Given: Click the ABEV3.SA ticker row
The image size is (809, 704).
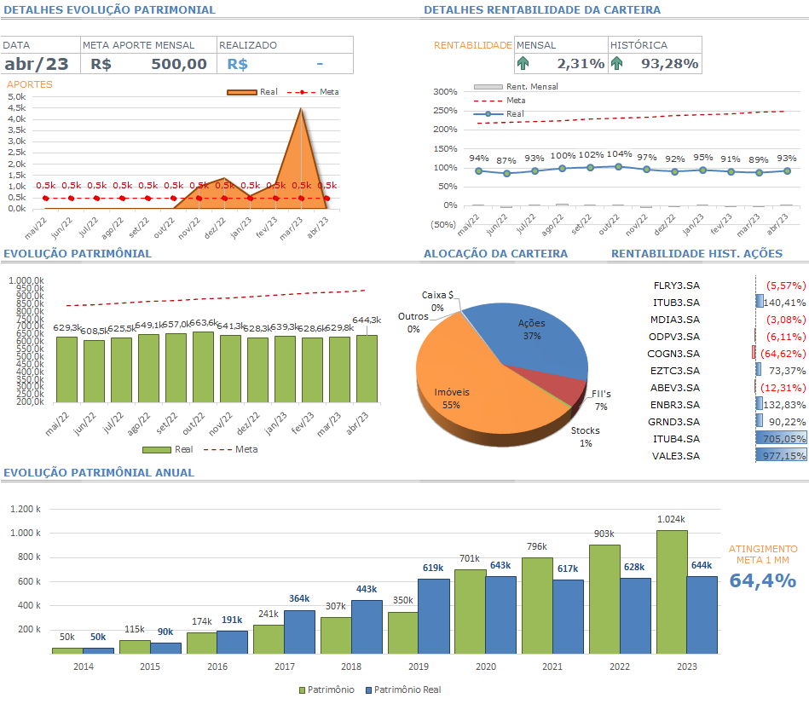Looking at the screenshot, I should 727,388.
